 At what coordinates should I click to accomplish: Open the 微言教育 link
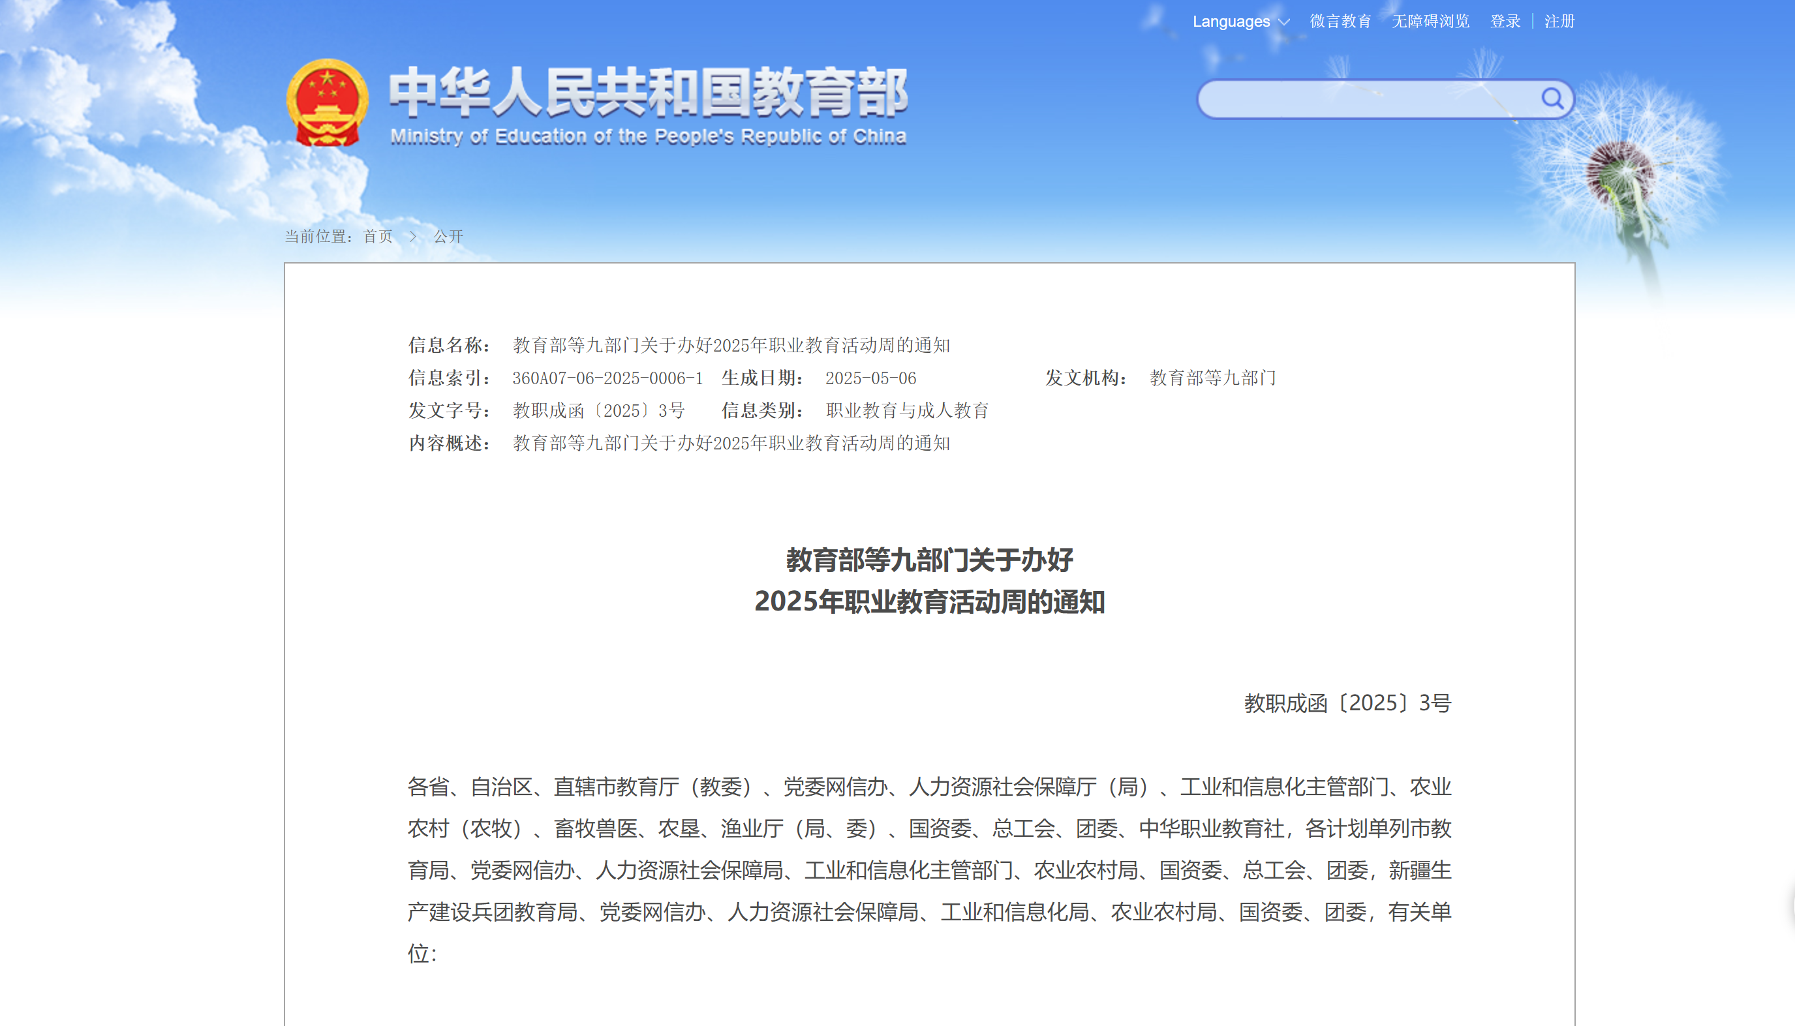[x=1340, y=21]
